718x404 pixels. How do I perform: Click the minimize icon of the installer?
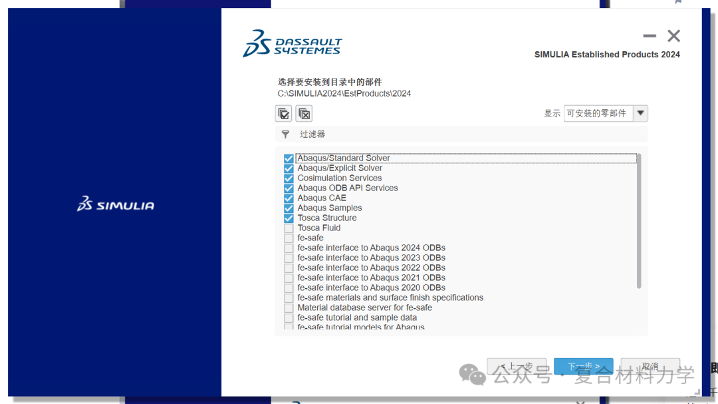pos(649,36)
